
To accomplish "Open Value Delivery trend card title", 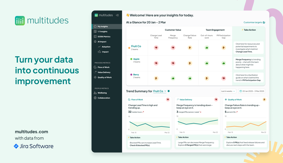I will [x=186, y=100].
